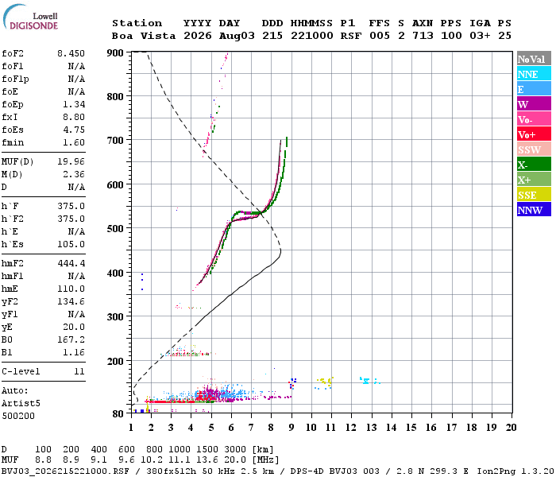Click the Lowell Digisonde logo
556x477 pixels.
(30, 17)
